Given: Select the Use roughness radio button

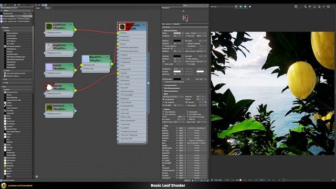Looking at the screenshot, I should 163,102.
